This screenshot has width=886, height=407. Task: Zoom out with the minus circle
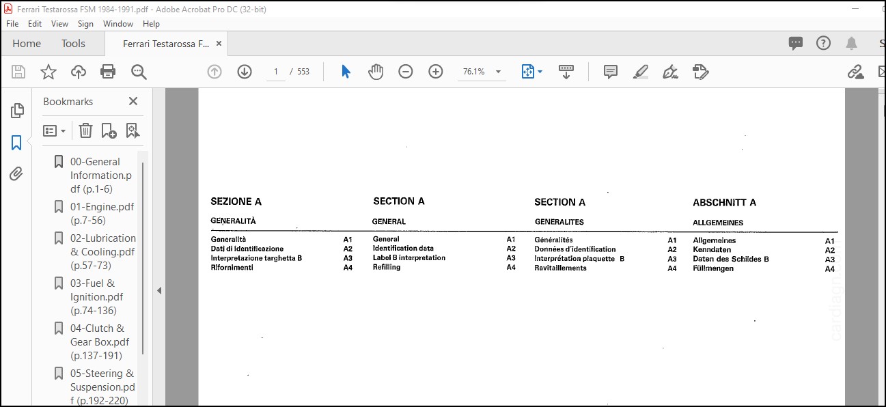406,72
